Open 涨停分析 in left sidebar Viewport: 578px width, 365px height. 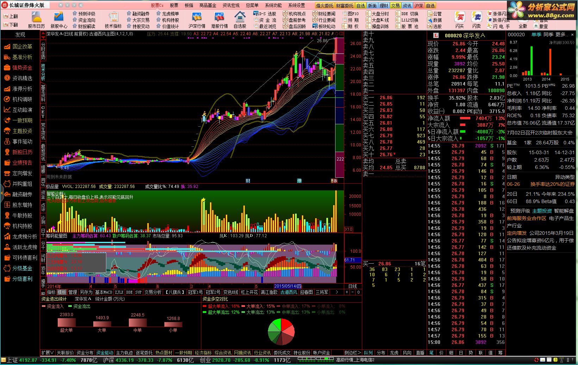click(18, 89)
